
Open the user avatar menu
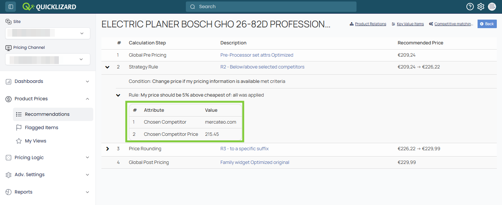click(x=492, y=7)
